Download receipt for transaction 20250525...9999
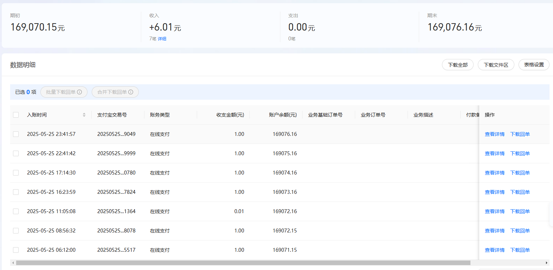 [520, 153]
